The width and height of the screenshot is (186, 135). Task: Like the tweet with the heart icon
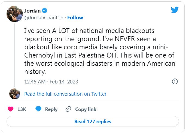pyautogui.click(x=11, y=109)
